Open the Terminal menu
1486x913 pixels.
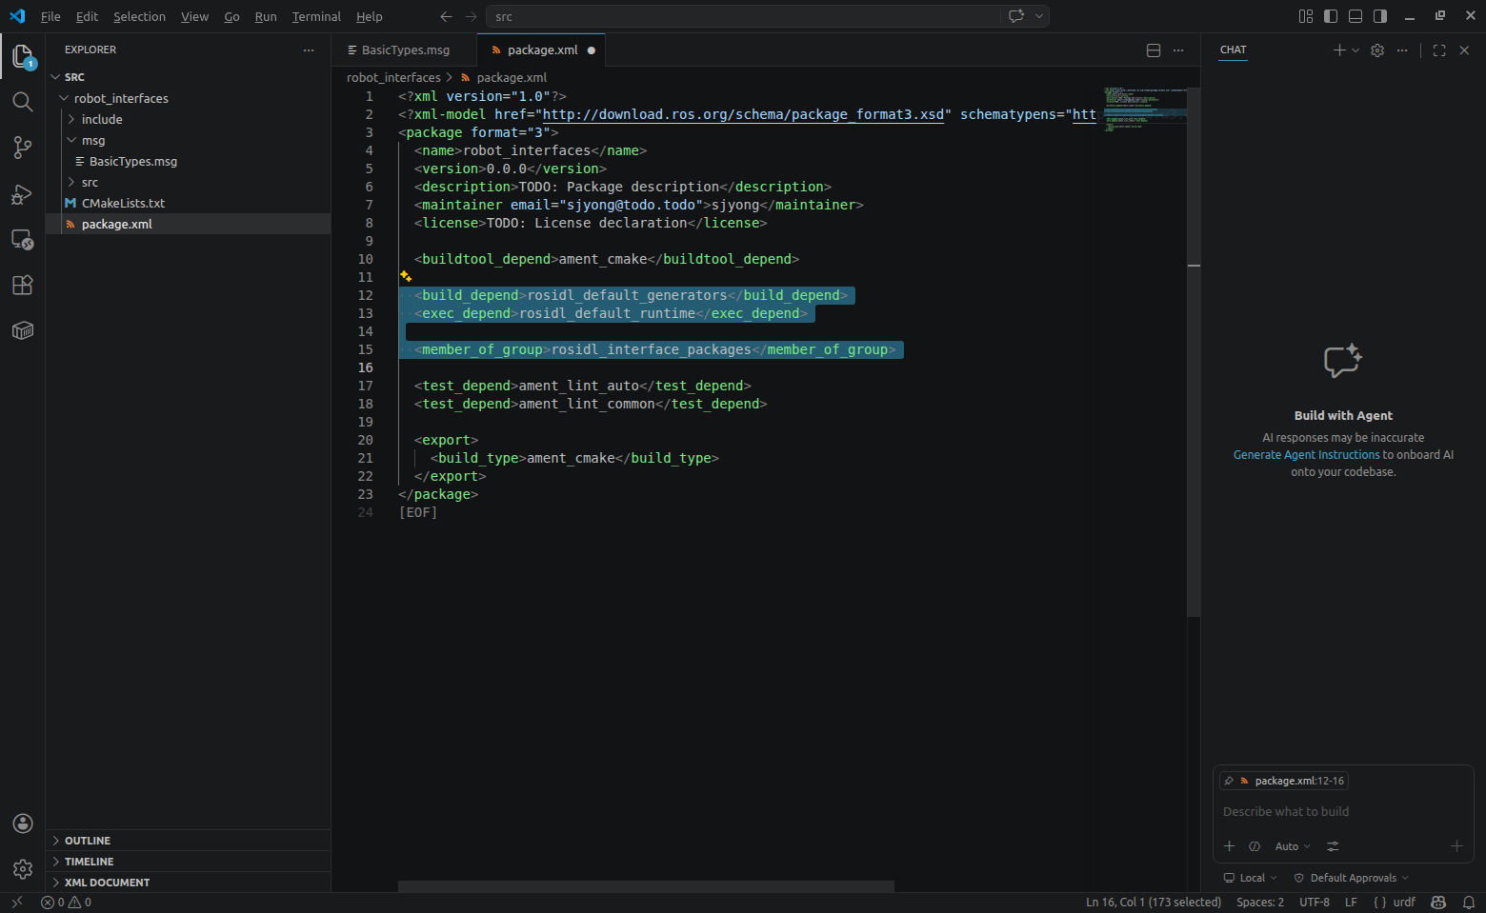[316, 16]
